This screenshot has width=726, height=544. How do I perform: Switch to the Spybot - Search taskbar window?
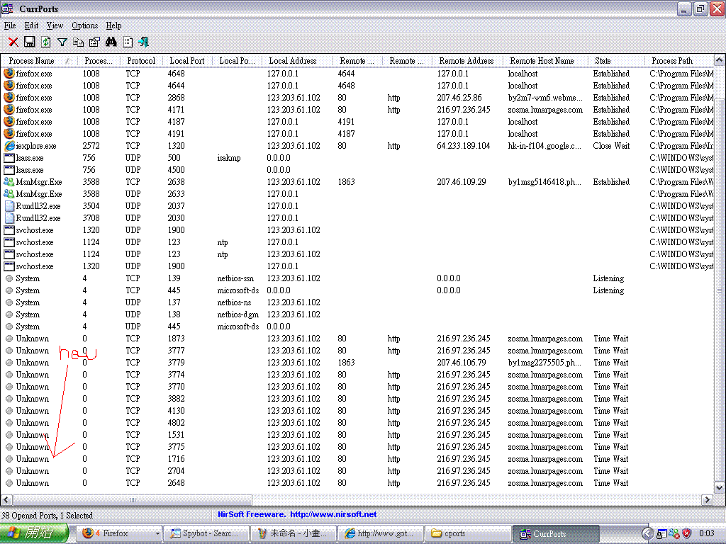[x=208, y=533]
